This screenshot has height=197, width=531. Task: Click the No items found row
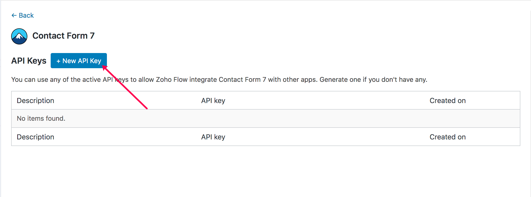pyautogui.click(x=41, y=118)
